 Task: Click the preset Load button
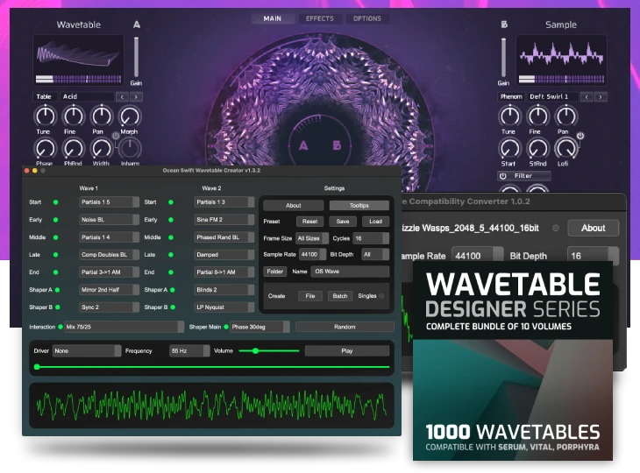[375, 222]
